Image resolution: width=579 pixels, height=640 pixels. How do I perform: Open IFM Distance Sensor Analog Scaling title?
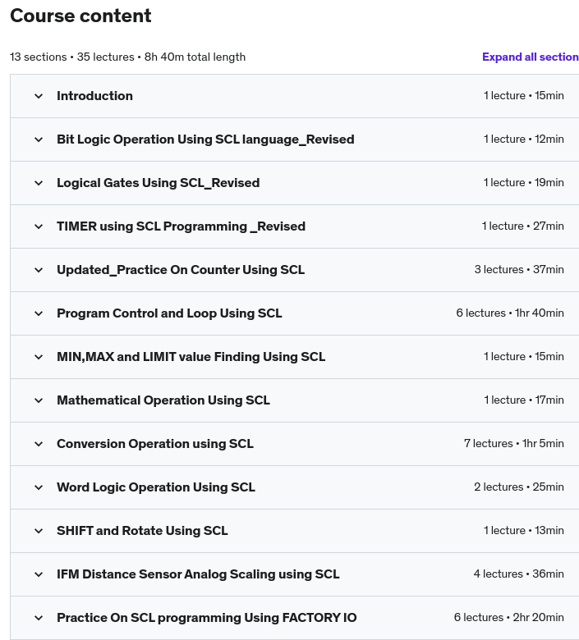198,574
